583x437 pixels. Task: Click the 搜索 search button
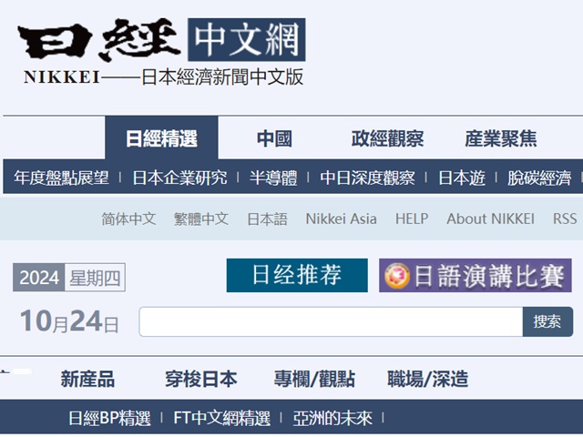(547, 321)
